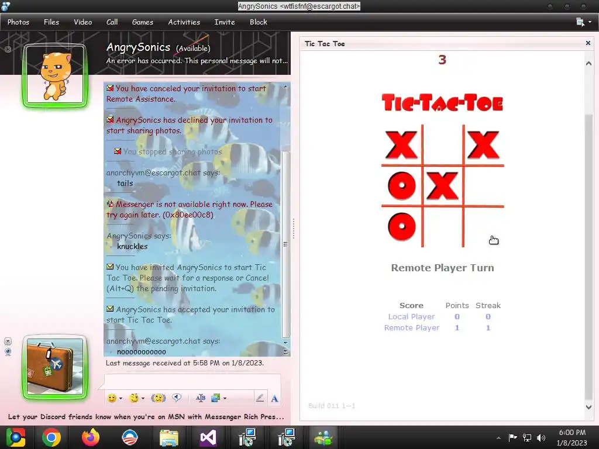This screenshot has width=599, height=449.
Task: Click the chat history scrollbar thumb
Action: [285, 244]
